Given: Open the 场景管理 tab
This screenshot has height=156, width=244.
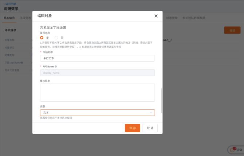Looking at the screenshot, I should point(172,17).
